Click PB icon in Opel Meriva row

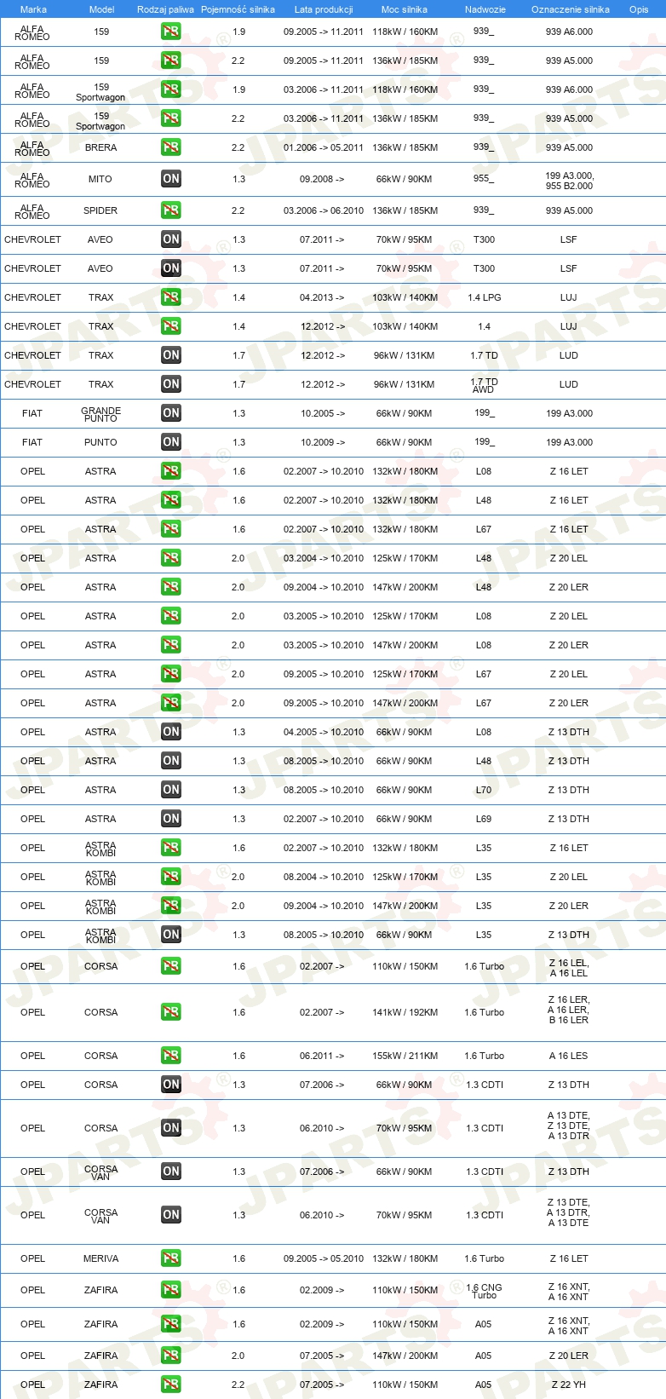(x=171, y=1258)
